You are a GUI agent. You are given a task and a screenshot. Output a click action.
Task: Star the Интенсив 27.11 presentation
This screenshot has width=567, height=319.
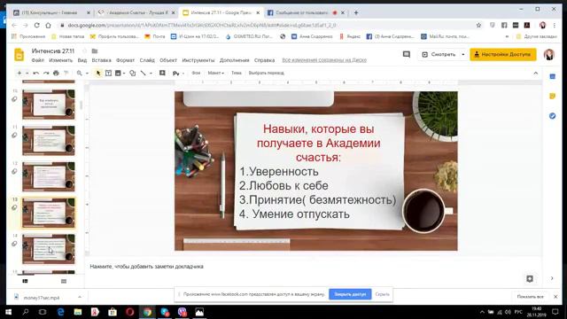click(85, 51)
